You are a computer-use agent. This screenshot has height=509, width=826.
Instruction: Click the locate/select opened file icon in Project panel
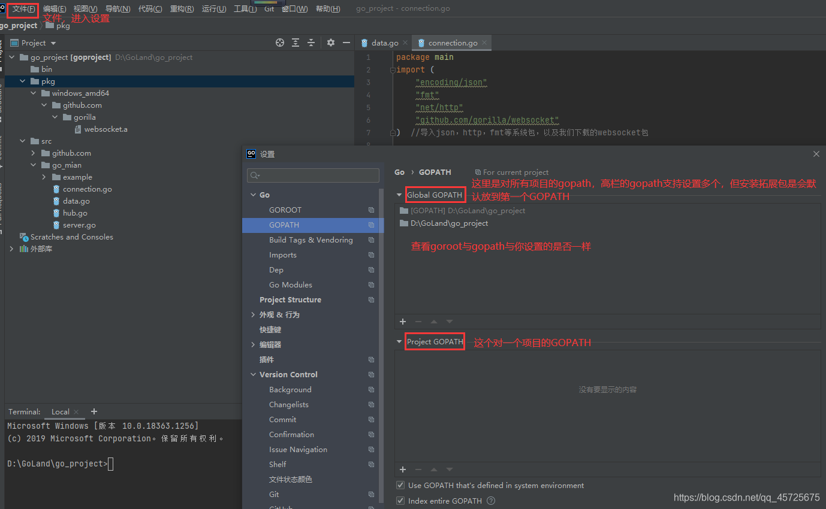pyautogui.click(x=279, y=43)
